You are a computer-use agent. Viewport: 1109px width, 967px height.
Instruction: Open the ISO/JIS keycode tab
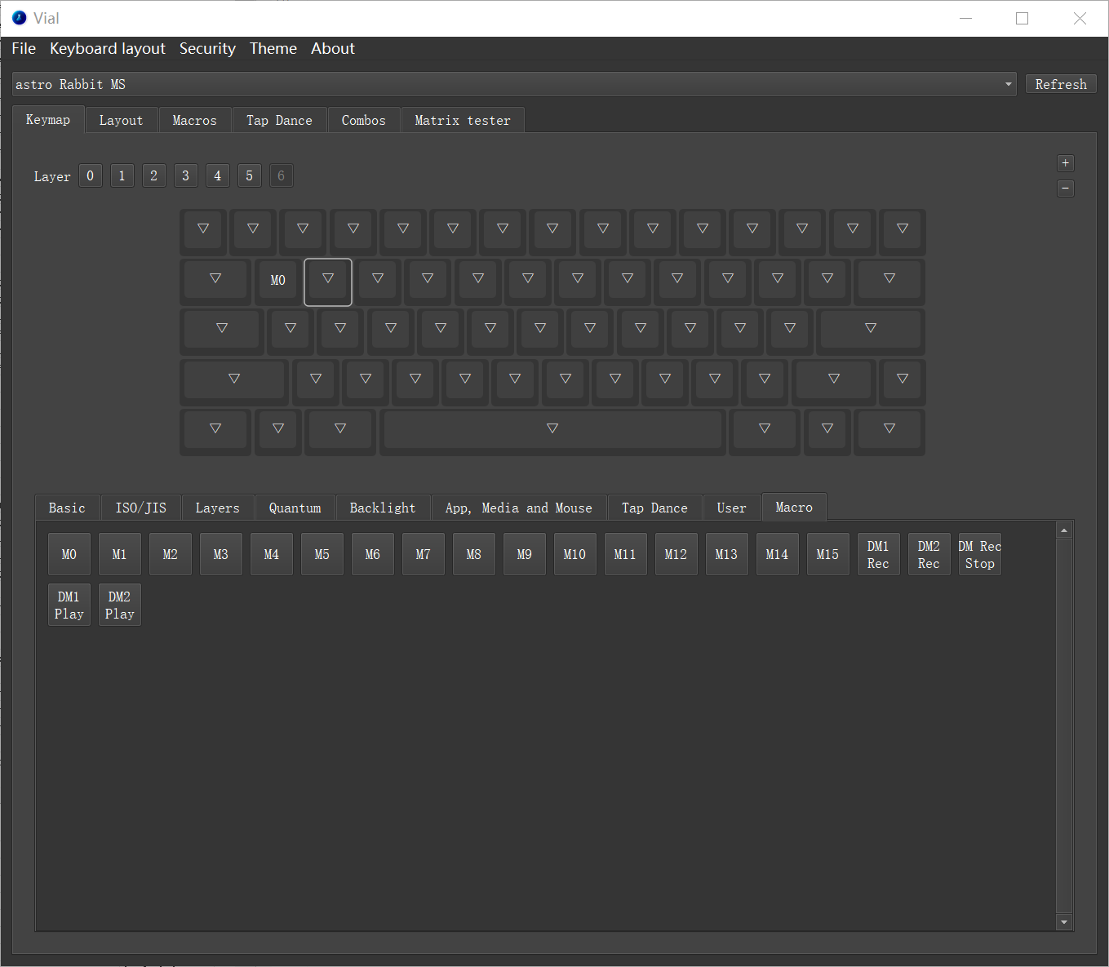[141, 508]
